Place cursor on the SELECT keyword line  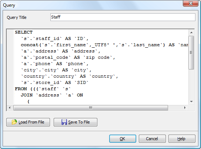click(24, 32)
